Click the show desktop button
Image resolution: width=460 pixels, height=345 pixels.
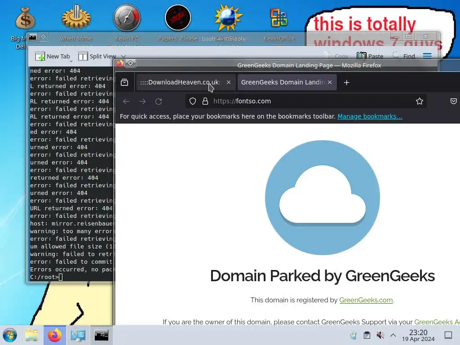tap(448, 335)
